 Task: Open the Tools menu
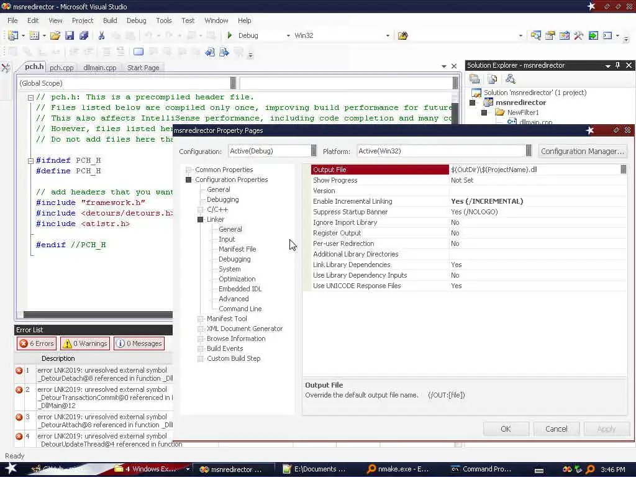click(164, 20)
